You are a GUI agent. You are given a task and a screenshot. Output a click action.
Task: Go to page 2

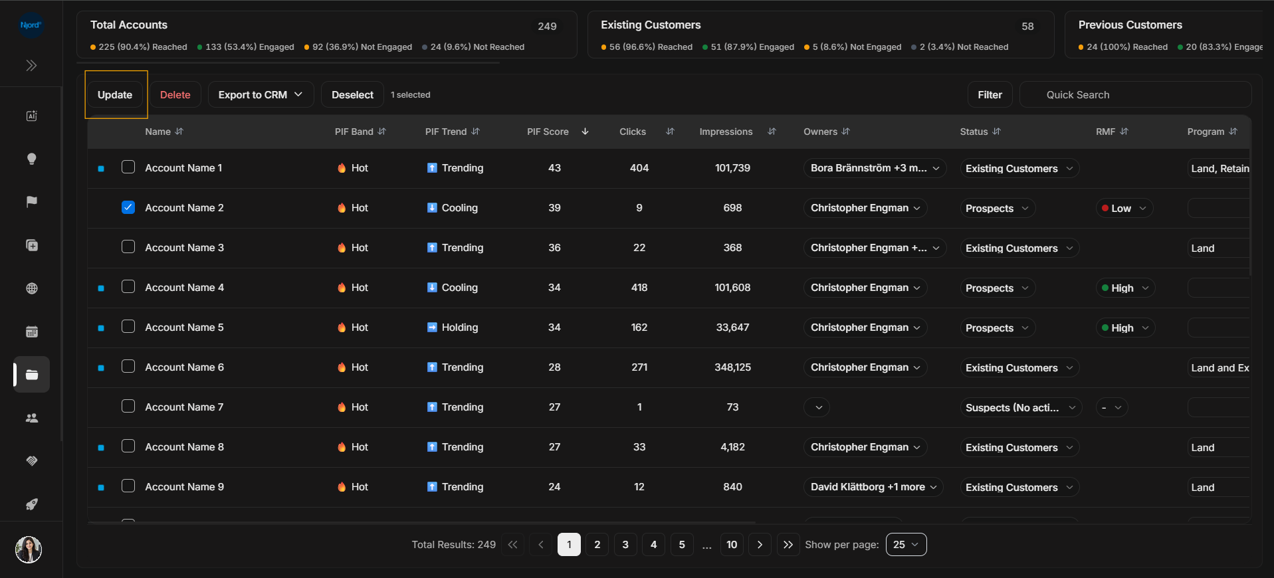[x=597, y=545]
